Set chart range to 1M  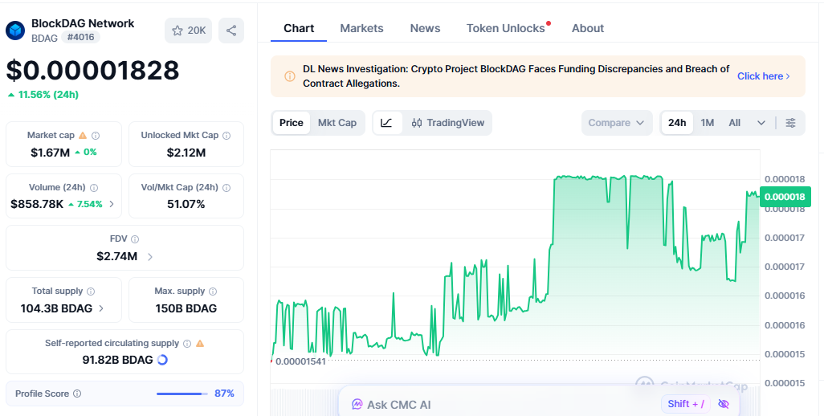(x=708, y=123)
